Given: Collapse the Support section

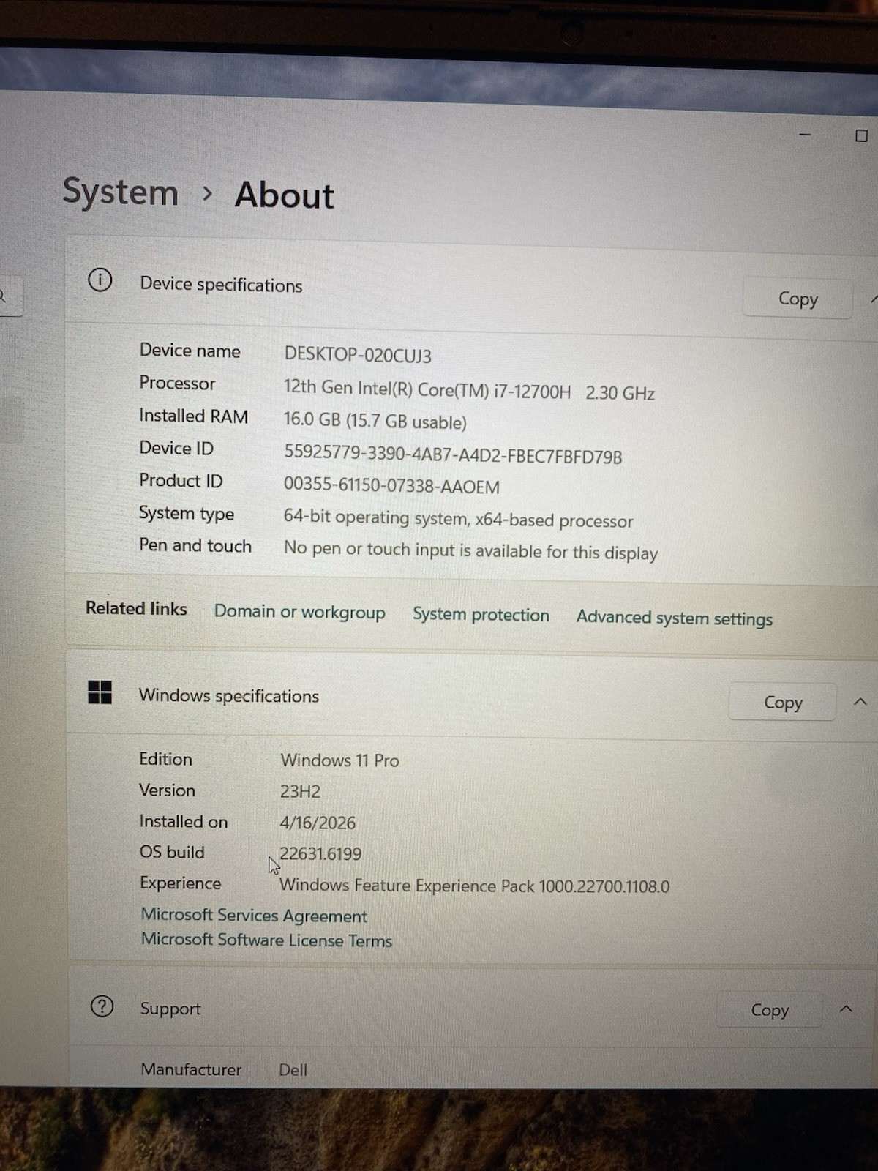Looking at the screenshot, I should [x=847, y=1009].
